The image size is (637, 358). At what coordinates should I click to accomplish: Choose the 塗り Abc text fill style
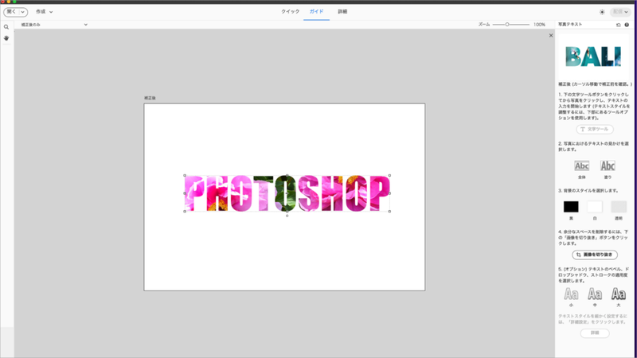click(x=608, y=166)
